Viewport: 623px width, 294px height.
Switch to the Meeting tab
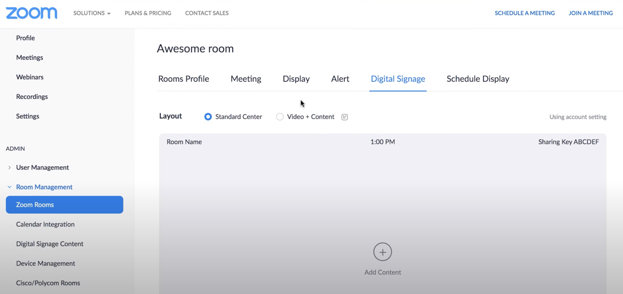click(246, 79)
